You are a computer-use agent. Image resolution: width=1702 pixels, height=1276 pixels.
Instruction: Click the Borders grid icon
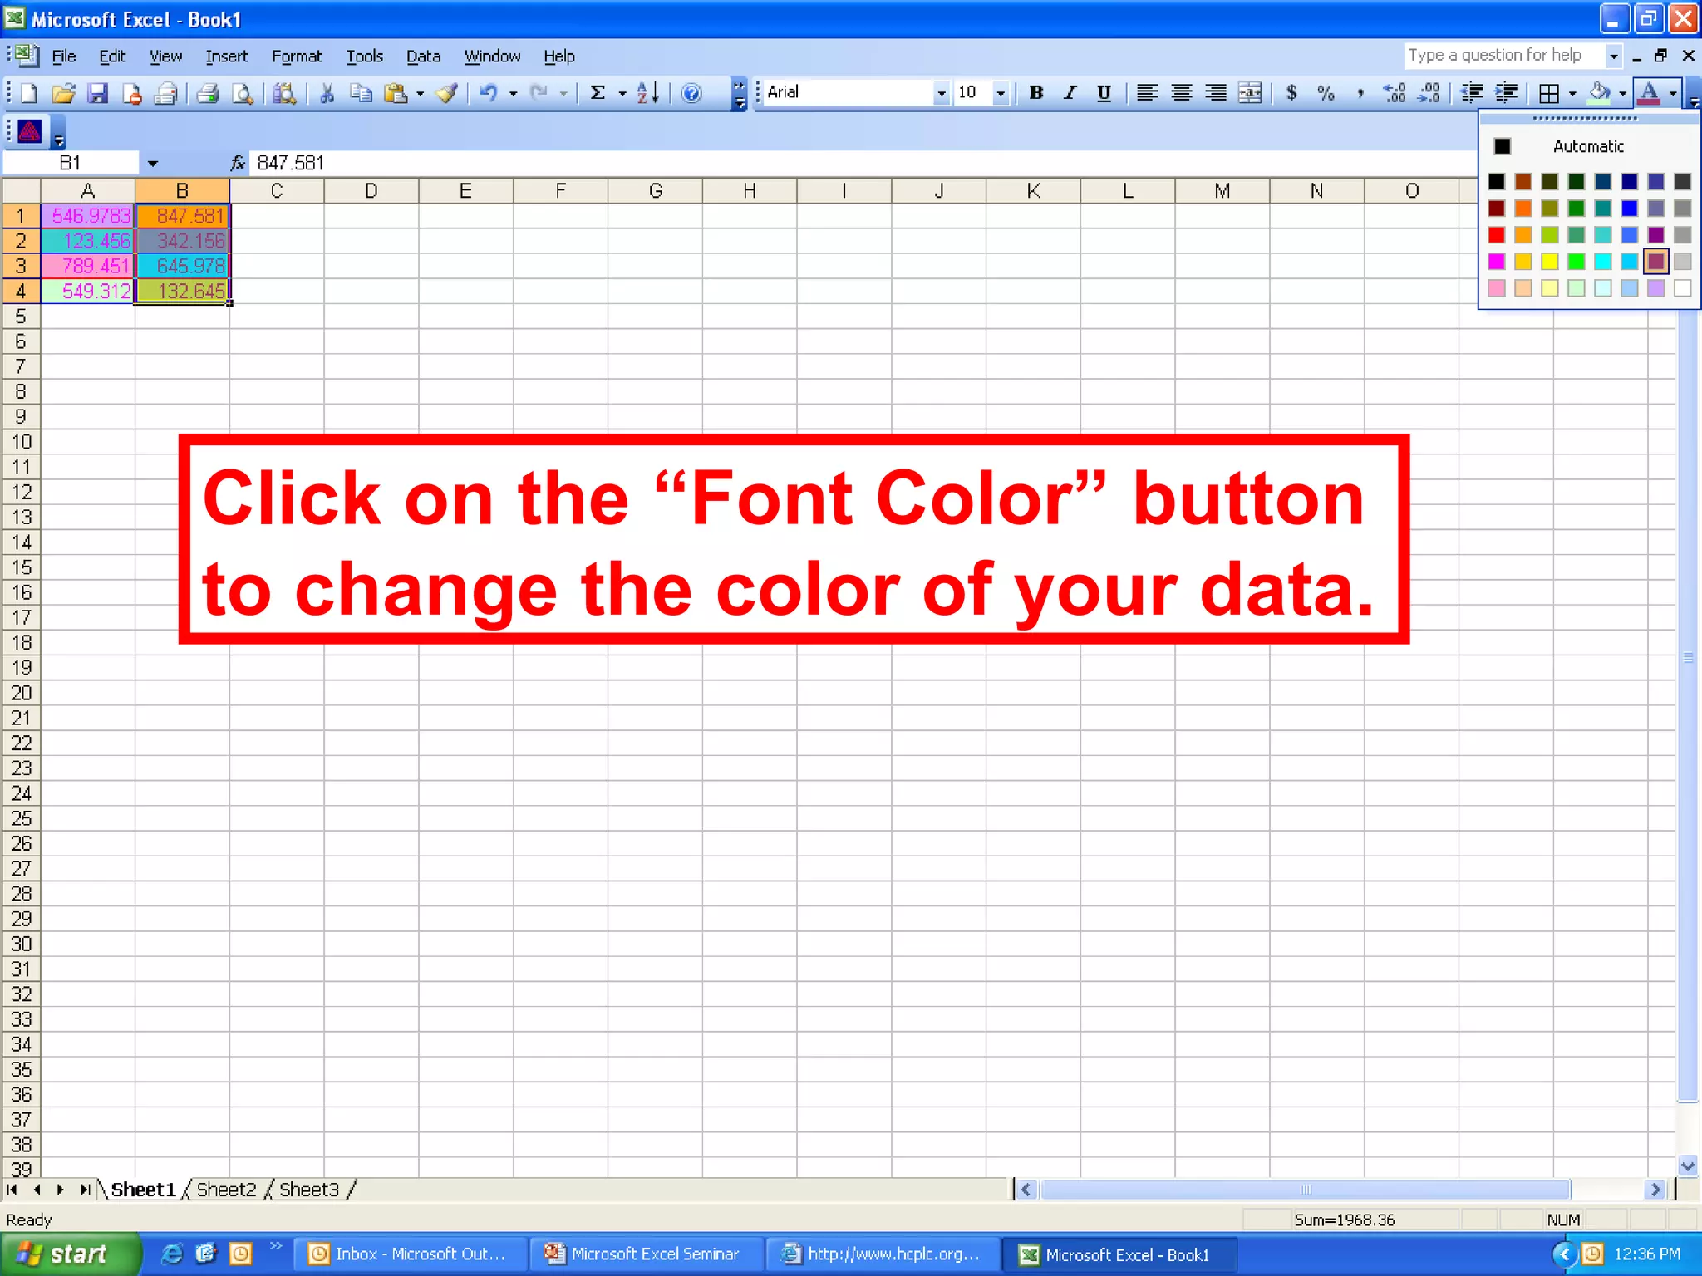pos(1549,93)
